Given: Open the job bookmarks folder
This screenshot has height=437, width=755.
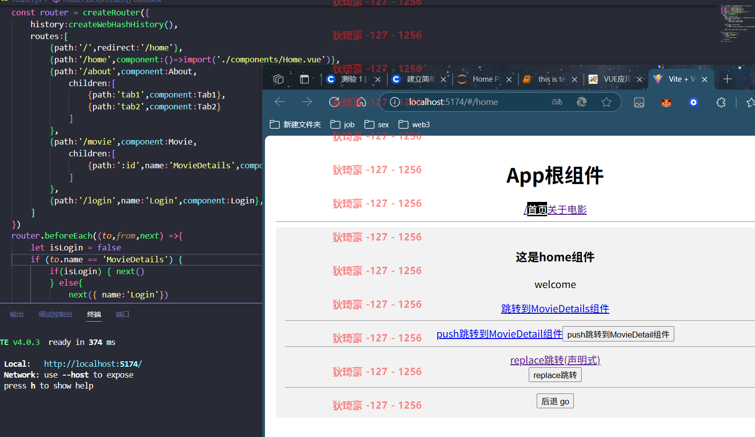Looking at the screenshot, I should (x=343, y=125).
